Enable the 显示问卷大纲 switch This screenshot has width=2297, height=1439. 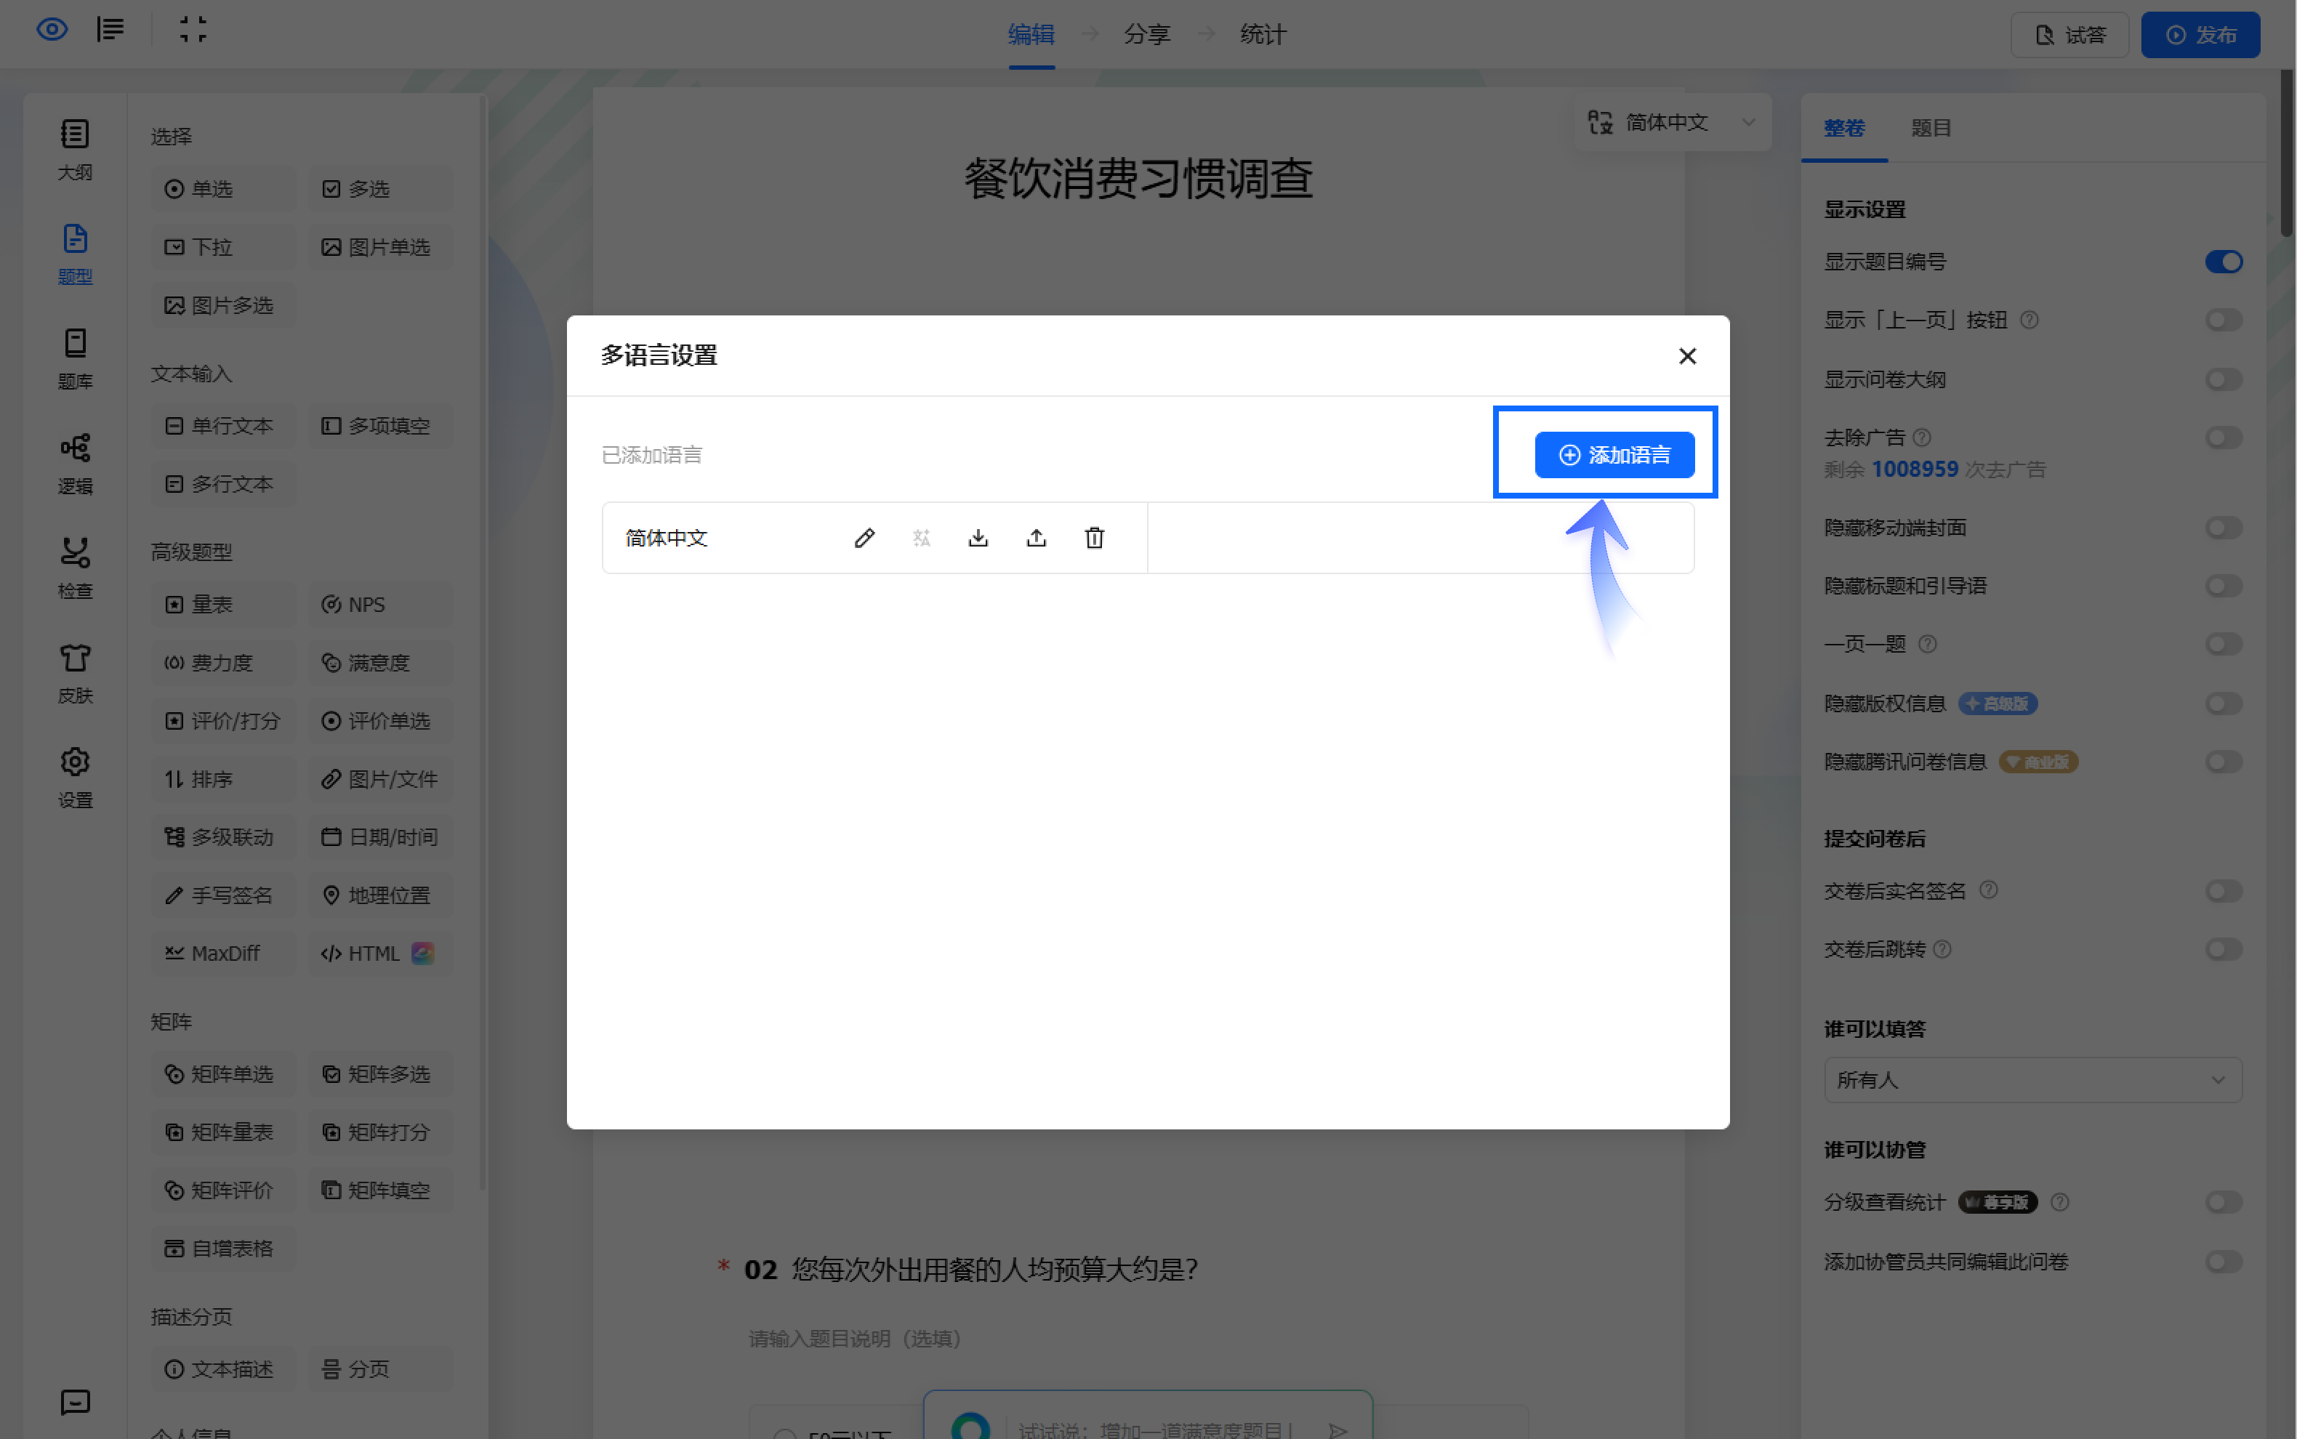pos(2224,379)
